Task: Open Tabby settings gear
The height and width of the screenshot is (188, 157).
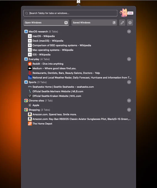Action: click(x=130, y=23)
